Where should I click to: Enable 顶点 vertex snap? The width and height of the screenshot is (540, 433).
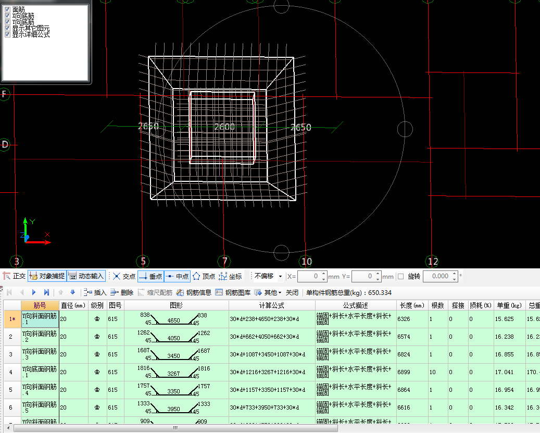coord(204,276)
